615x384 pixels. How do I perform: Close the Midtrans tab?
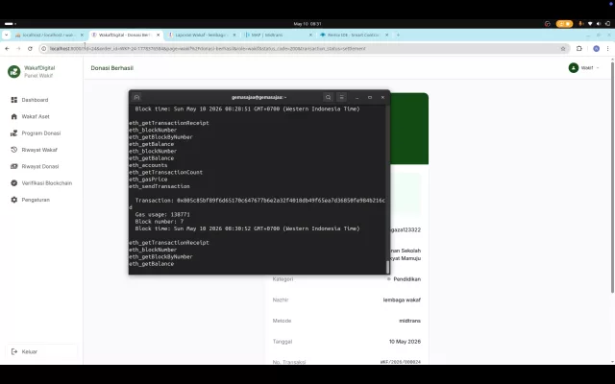tap(310, 35)
